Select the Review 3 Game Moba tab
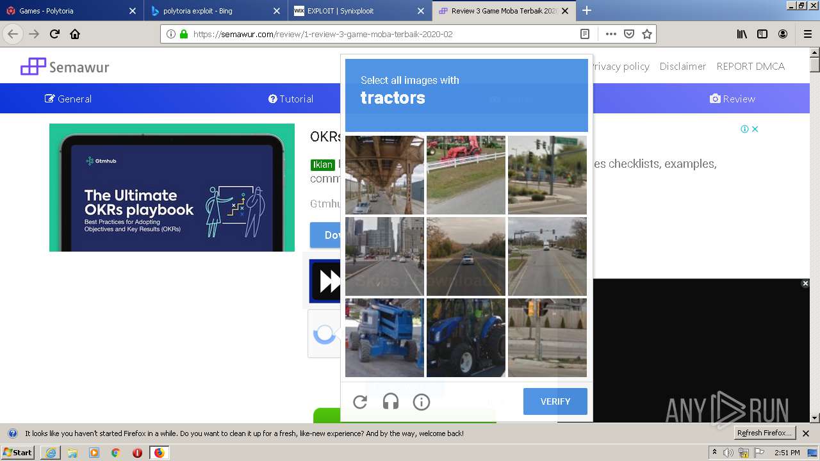The width and height of the screenshot is (820, 461). (x=504, y=11)
